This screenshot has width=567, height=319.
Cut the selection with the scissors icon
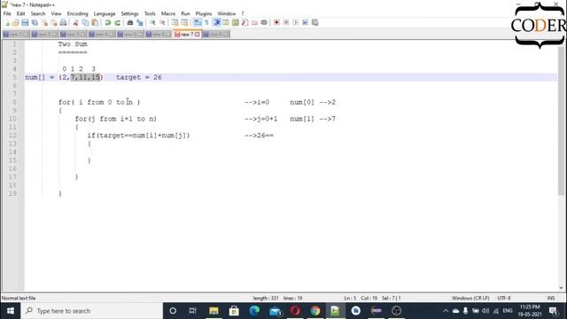tap(75, 23)
